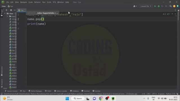This screenshot has height=101, width=180.
Task: Select h.py in the project tree
Action: tap(12, 65)
